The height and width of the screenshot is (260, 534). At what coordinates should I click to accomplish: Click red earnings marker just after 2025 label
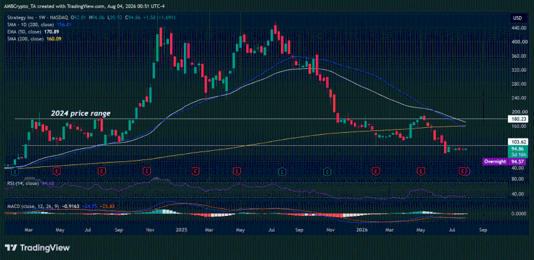[195, 170]
